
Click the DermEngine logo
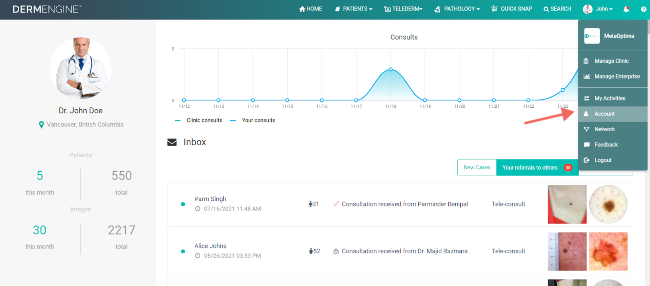tap(47, 9)
